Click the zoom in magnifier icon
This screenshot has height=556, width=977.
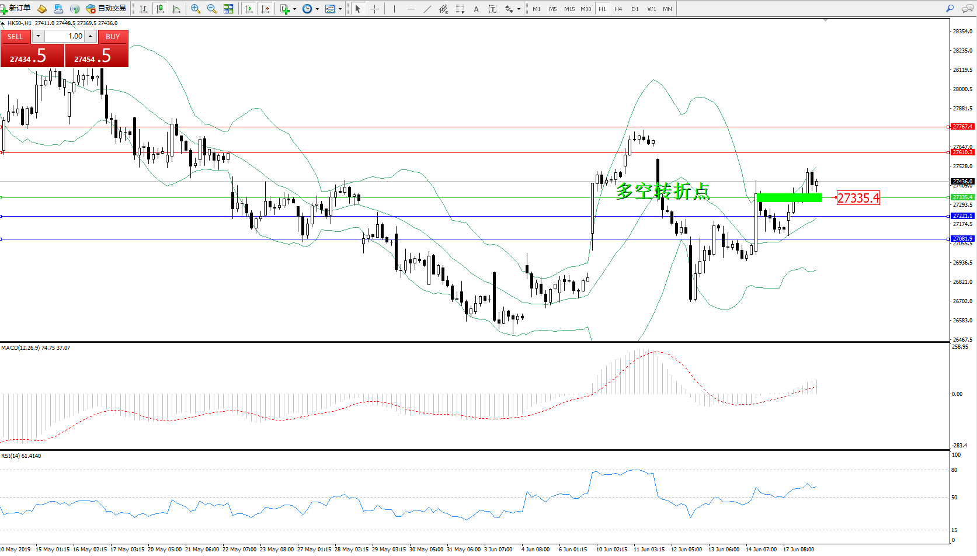(x=196, y=9)
